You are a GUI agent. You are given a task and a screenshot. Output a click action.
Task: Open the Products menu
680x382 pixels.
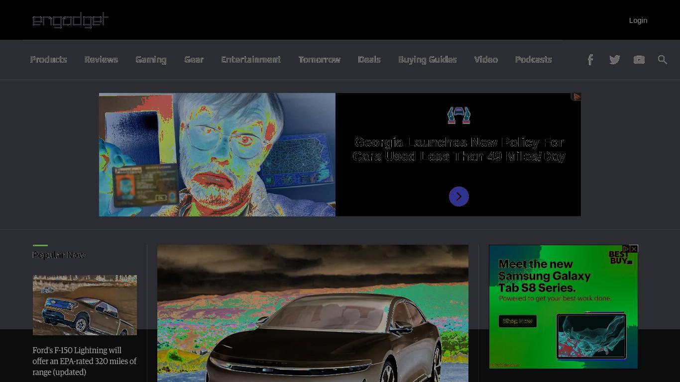pos(48,60)
